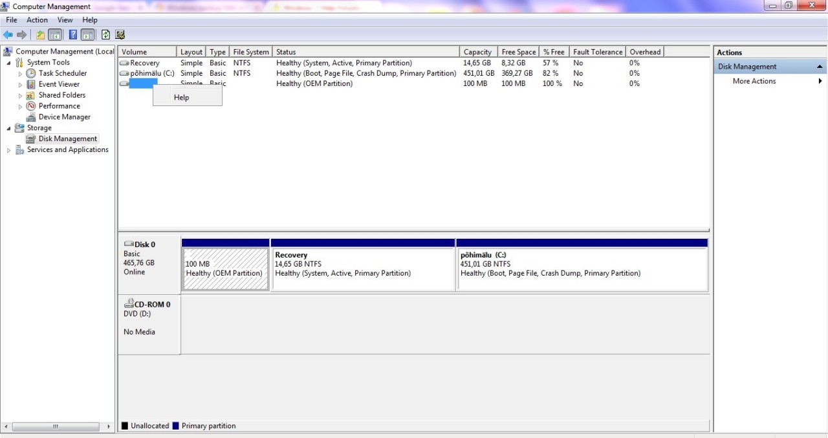Toggle Show/Hide Action Pane button
828x438 pixels.
87,35
